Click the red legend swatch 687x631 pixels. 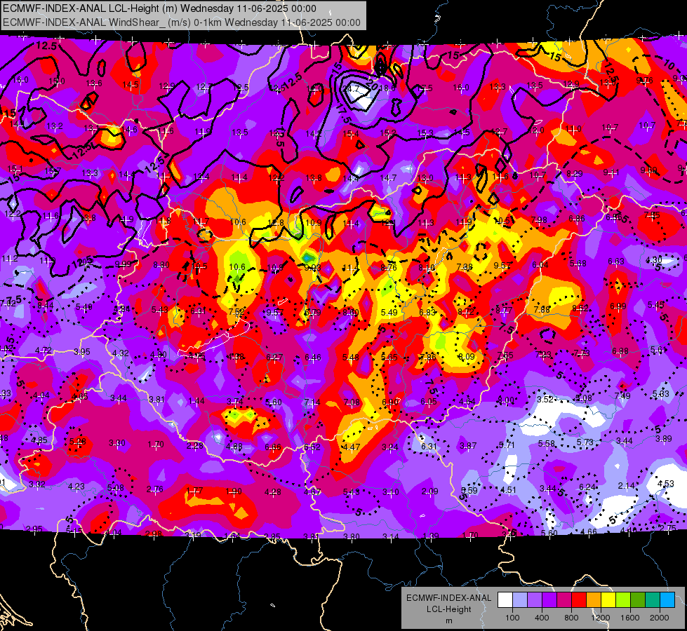coord(579,599)
